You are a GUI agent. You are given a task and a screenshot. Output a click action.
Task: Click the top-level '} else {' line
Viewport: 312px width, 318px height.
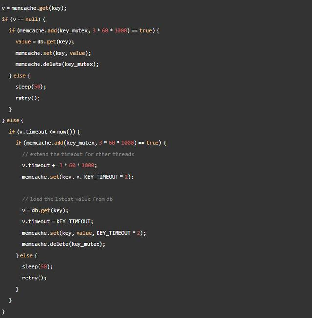[x=13, y=120]
